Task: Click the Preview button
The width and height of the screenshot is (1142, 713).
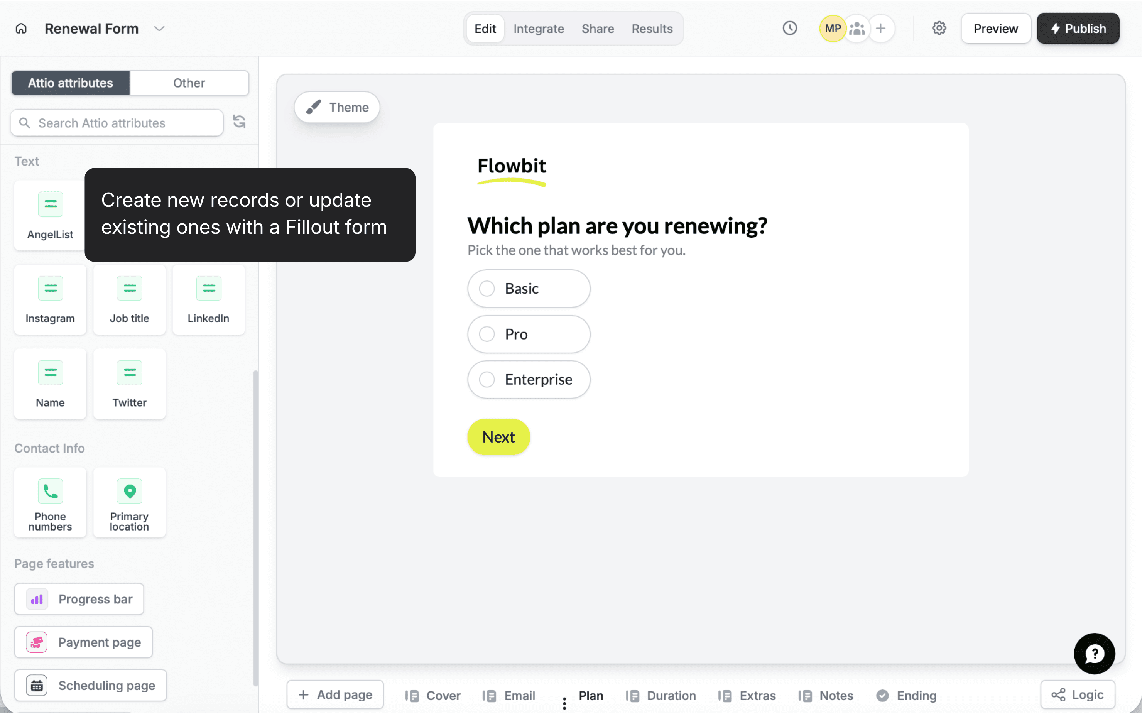Action: pos(996,29)
